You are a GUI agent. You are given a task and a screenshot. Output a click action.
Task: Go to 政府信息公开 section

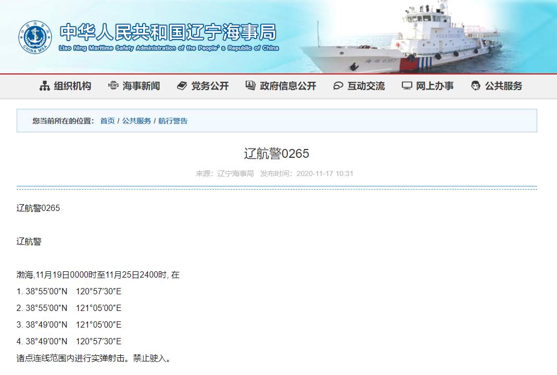(x=288, y=86)
